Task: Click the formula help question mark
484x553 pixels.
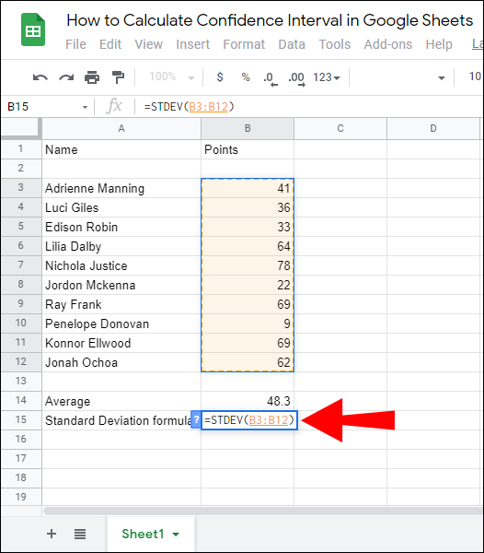Action: 196,419
